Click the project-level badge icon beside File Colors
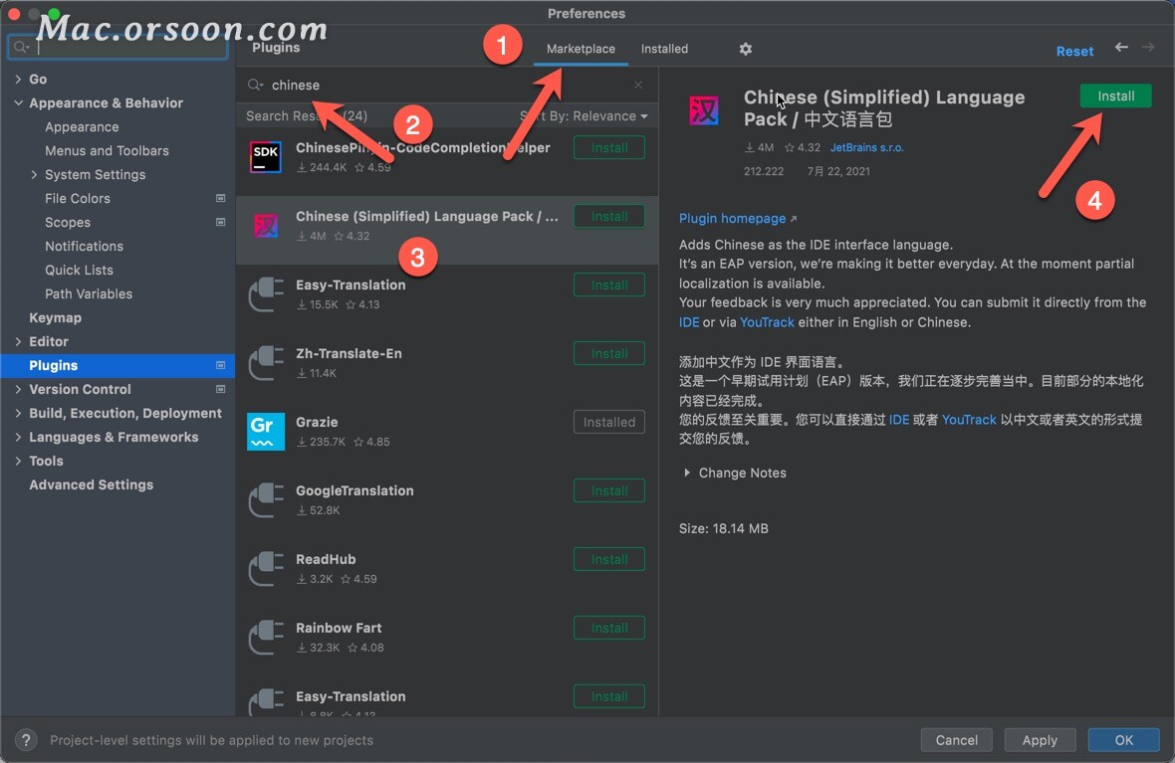Image resolution: width=1175 pixels, height=763 pixels. 220,198
